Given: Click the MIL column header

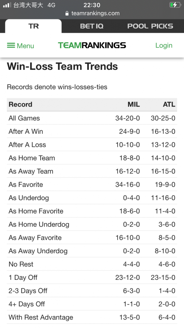Looking at the screenshot, I should 134,104.
